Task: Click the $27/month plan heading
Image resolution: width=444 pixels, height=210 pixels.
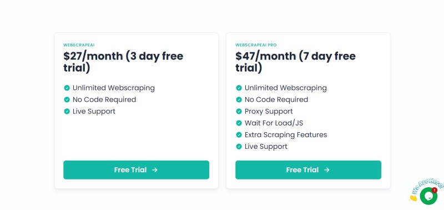Action: coord(123,62)
